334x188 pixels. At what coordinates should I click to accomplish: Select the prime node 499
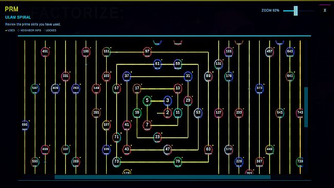coord(45,149)
